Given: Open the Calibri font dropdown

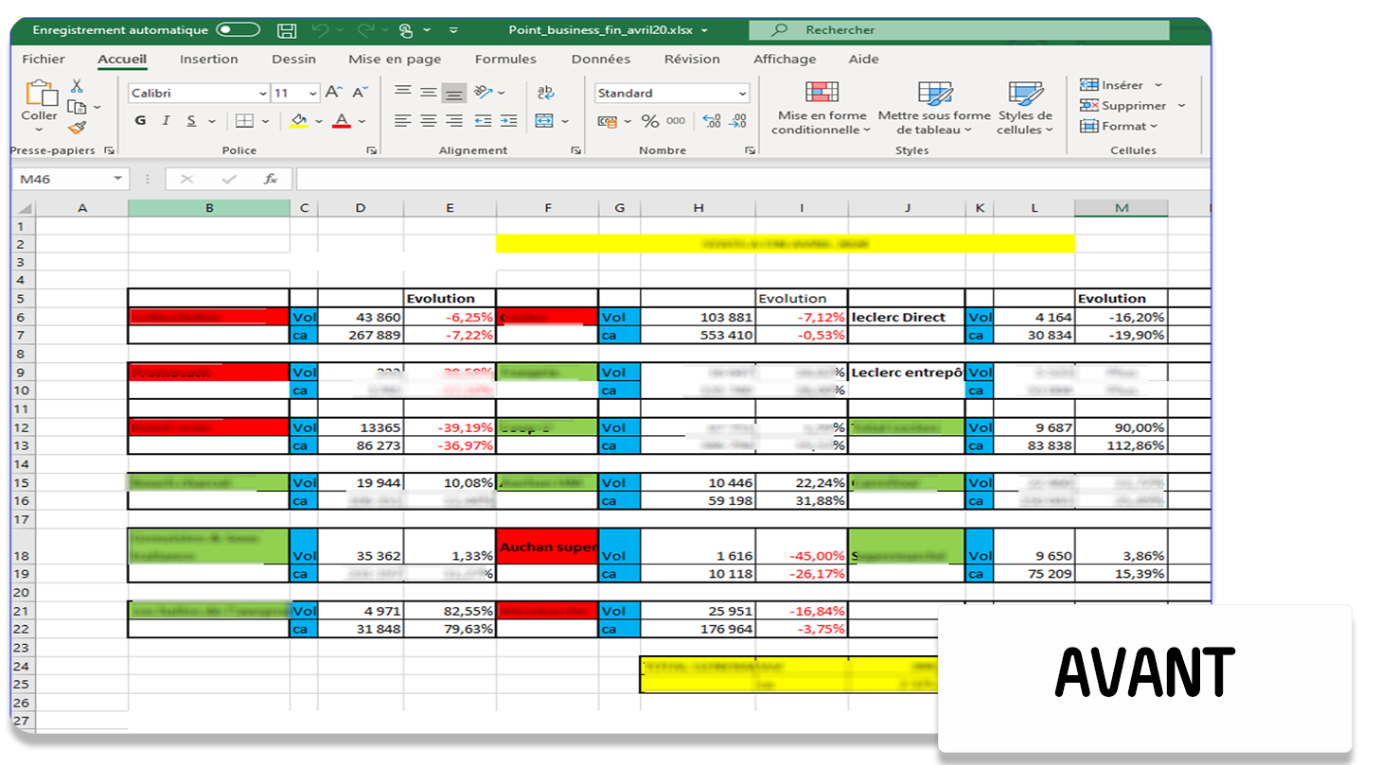Looking at the screenshot, I should pos(264,93).
